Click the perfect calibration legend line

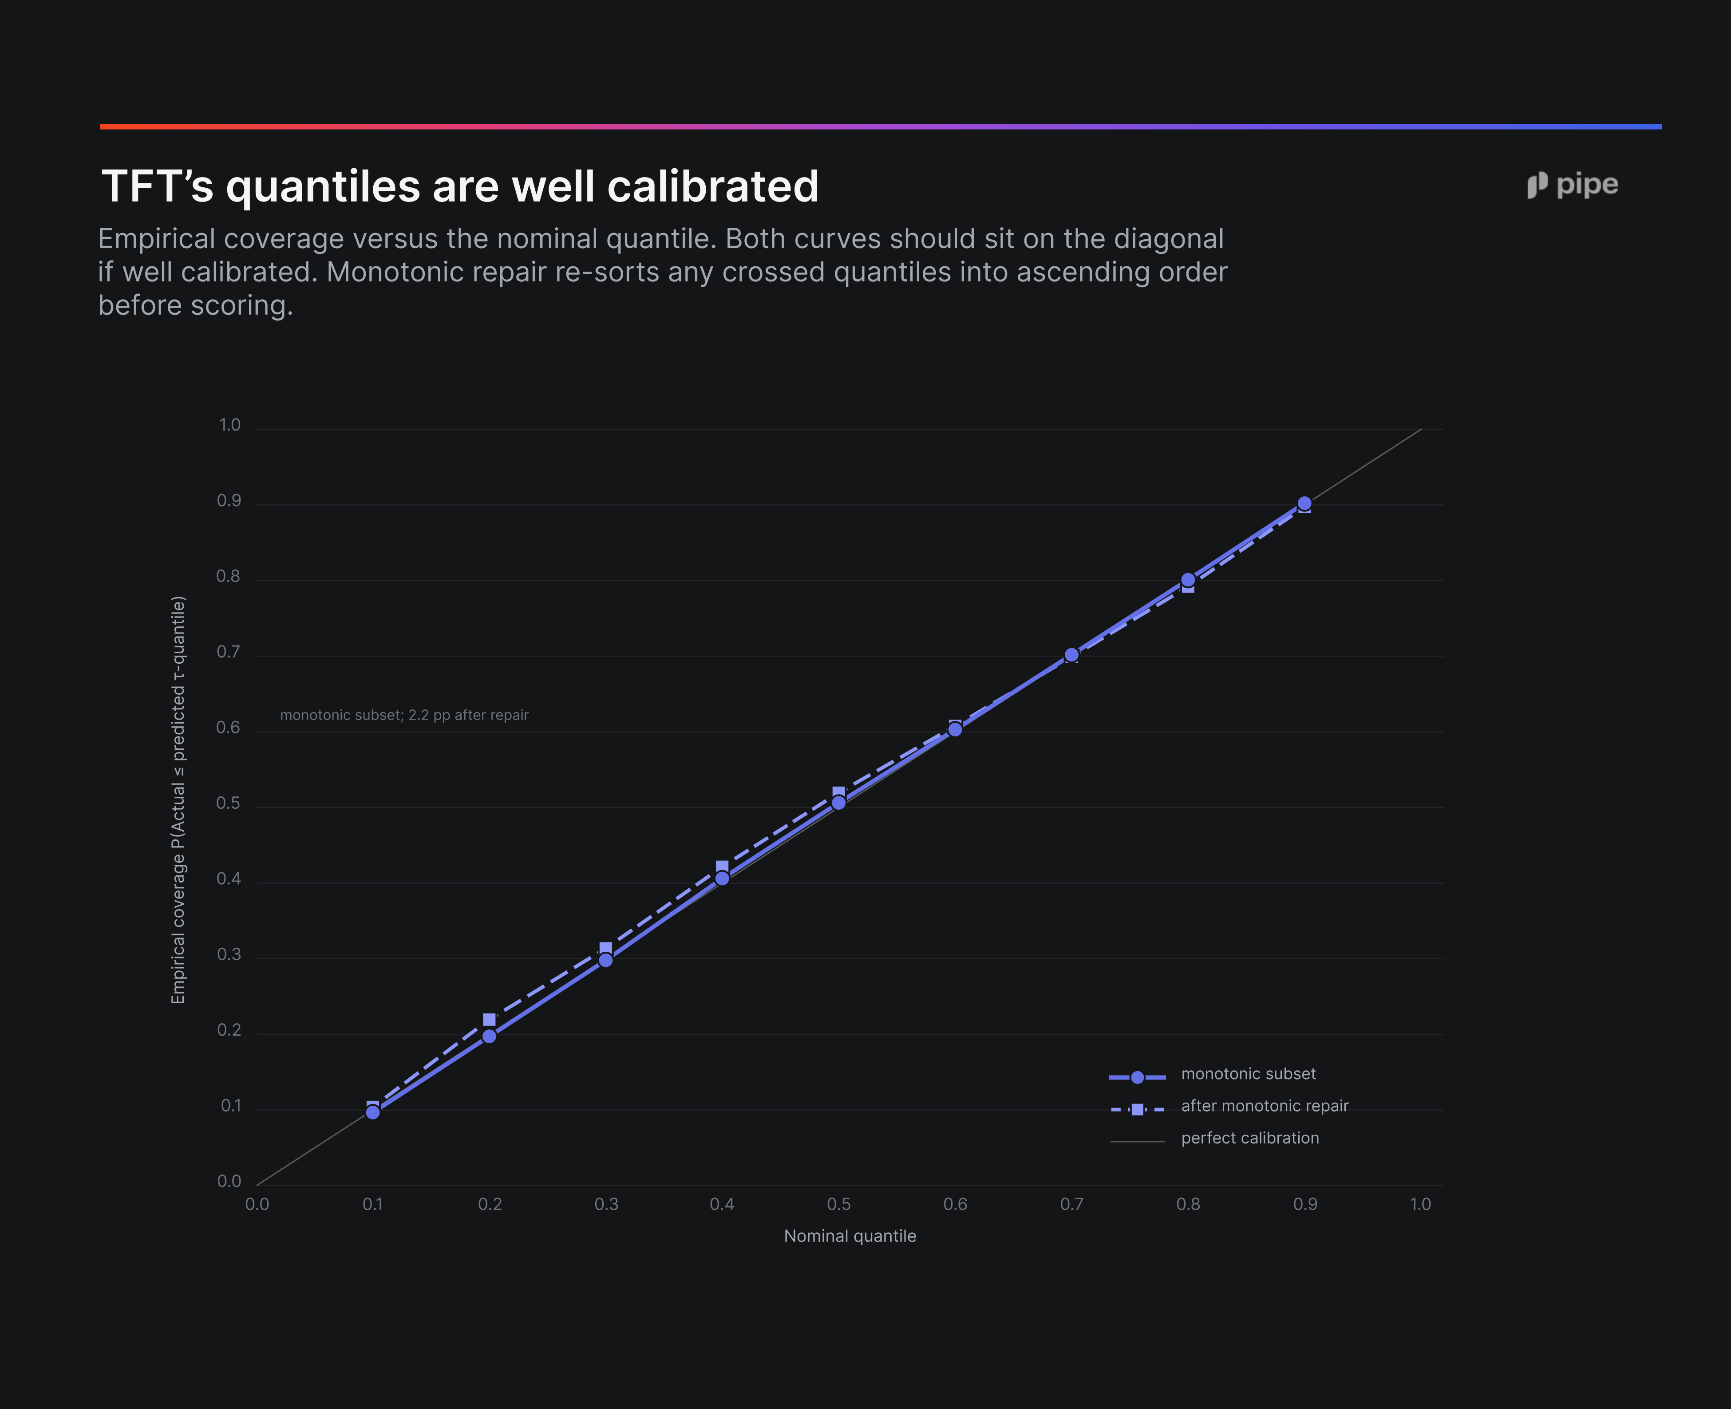pos(1137,1141)
